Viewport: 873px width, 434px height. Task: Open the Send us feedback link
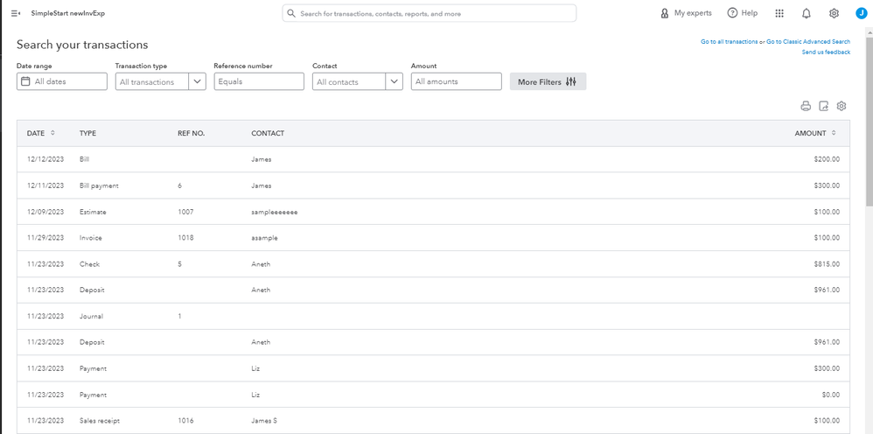click(x=826, y=52)
